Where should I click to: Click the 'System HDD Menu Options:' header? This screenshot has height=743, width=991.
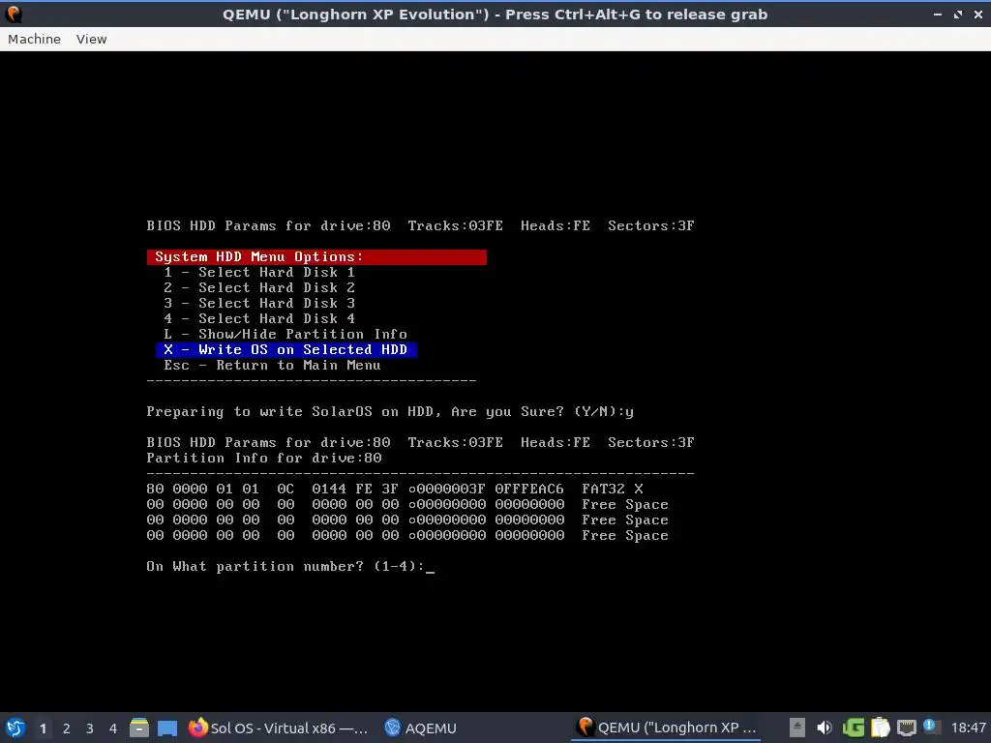(x=316, y=256)
